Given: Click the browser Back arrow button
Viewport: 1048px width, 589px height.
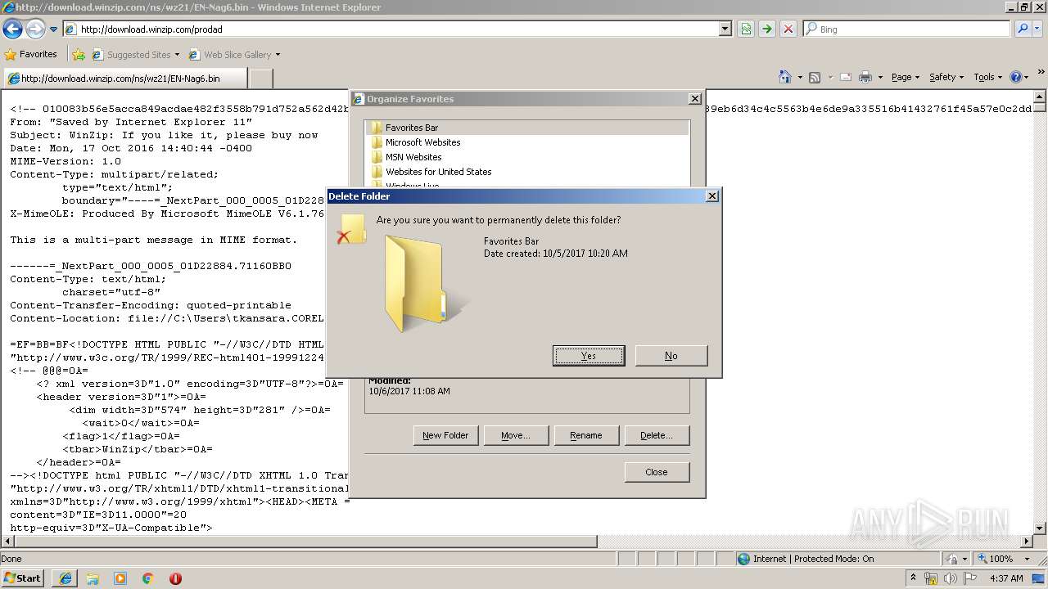Looking at the screenshot, I should 12,29.
